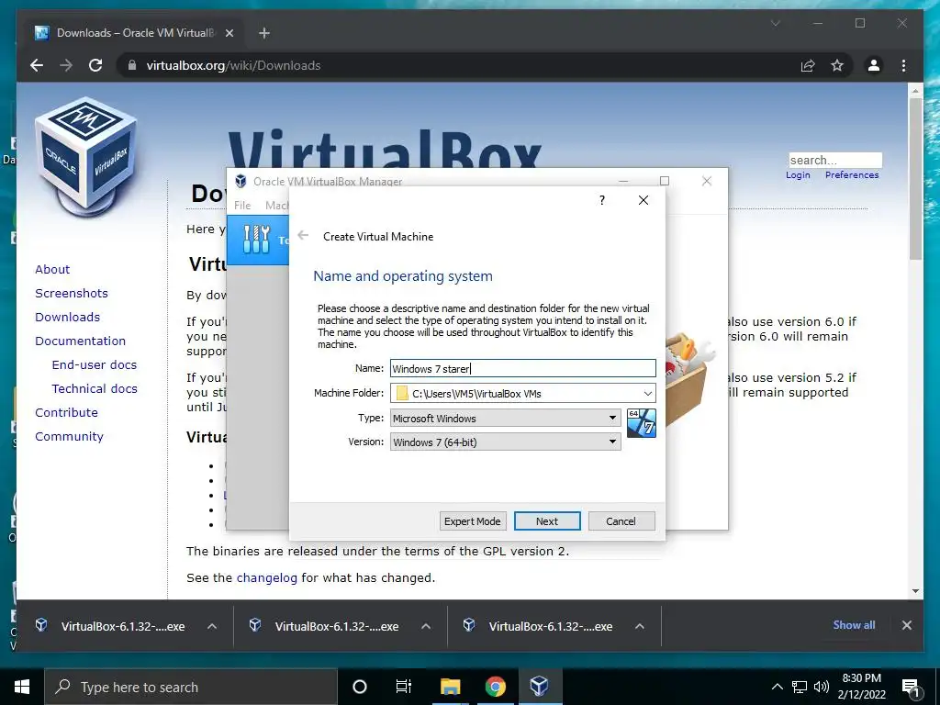Click Show all downloads
This screenshot has width=940, height=705.
pyautogui.click(x=854, y=624)
